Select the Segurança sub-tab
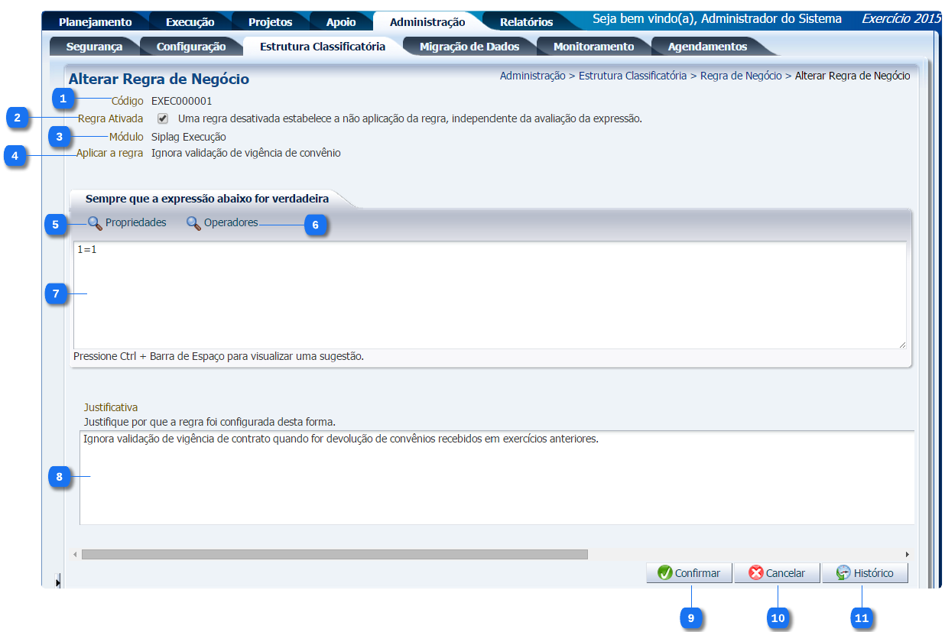Screen dimensions: 945x632 click(94, 47)
